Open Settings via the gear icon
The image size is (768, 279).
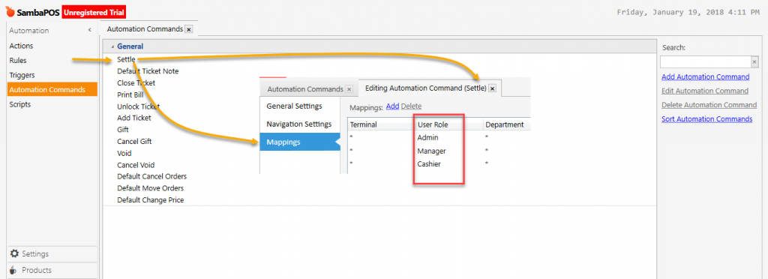[x=14, y=253]
